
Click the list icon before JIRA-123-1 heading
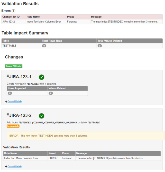click(8, 76)
